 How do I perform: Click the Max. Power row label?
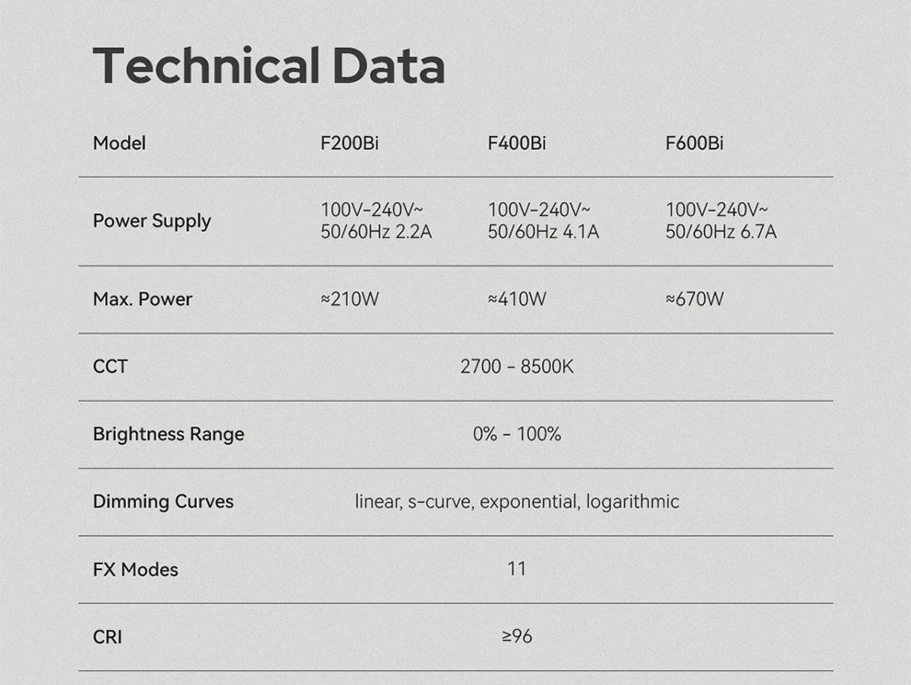[143, 299]
